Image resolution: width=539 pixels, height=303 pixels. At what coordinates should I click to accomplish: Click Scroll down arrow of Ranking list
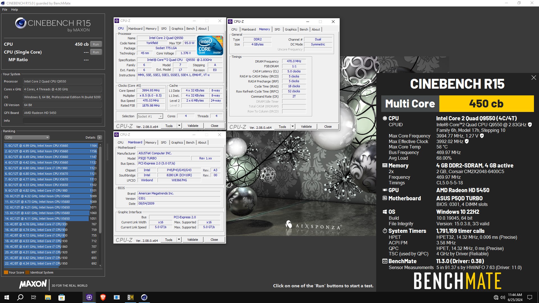click(x=100, y=266)
